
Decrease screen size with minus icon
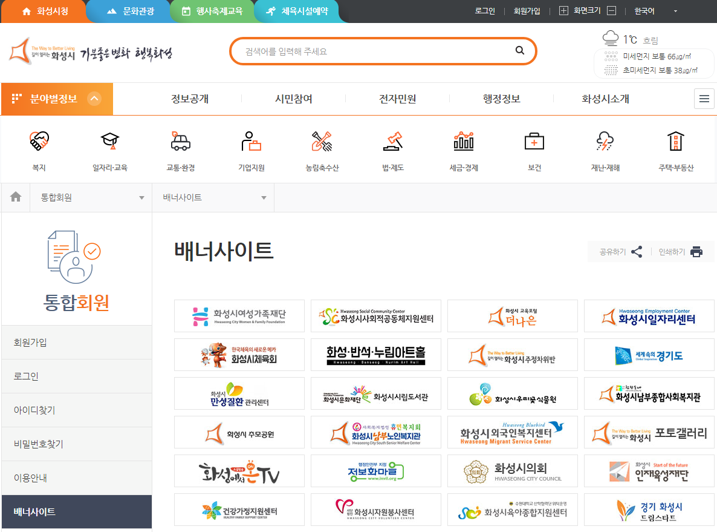click(x=611, y=10)
